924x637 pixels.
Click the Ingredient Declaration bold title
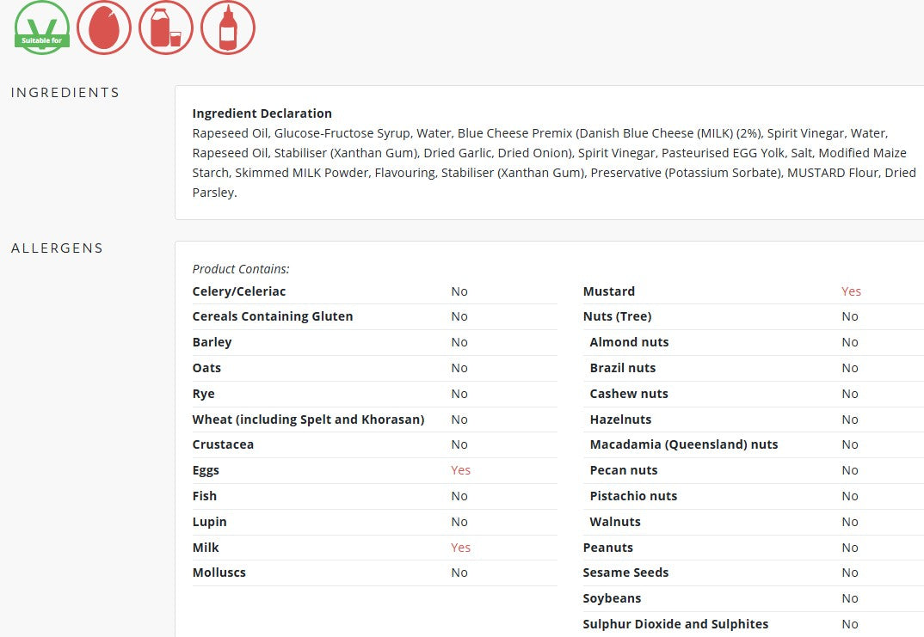pyautogui.click(x=262, y=113)
